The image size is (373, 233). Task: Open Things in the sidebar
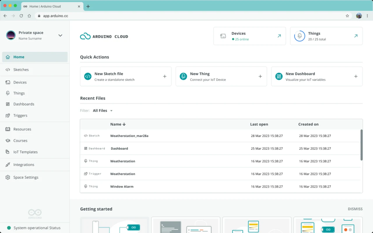click(x=19, y=93)
